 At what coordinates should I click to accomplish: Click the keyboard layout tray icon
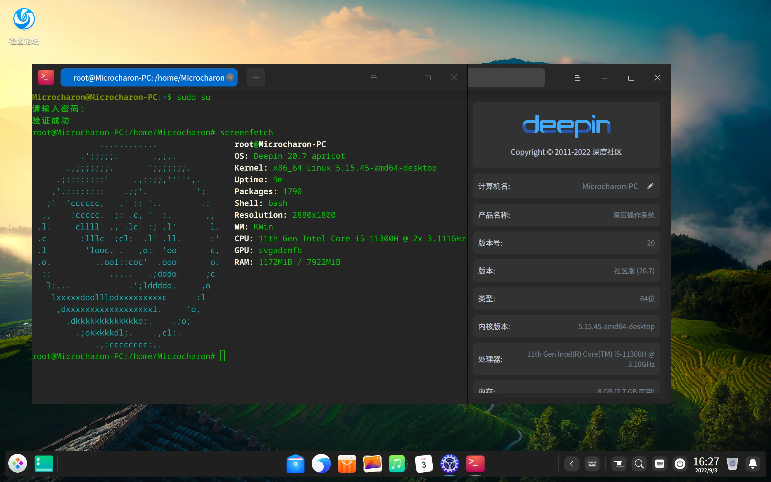[659, 464]
